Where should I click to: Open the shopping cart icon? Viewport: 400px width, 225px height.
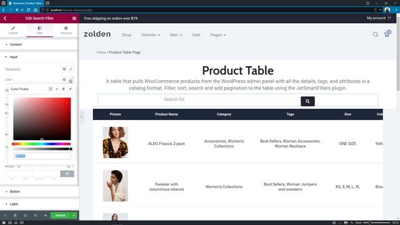click(x=387, y=34)
